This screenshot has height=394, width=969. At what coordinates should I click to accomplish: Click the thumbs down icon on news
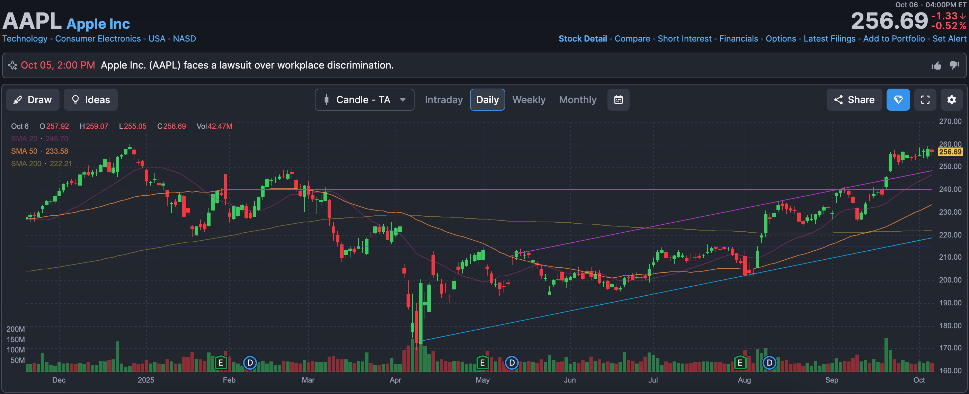(954, 65)
